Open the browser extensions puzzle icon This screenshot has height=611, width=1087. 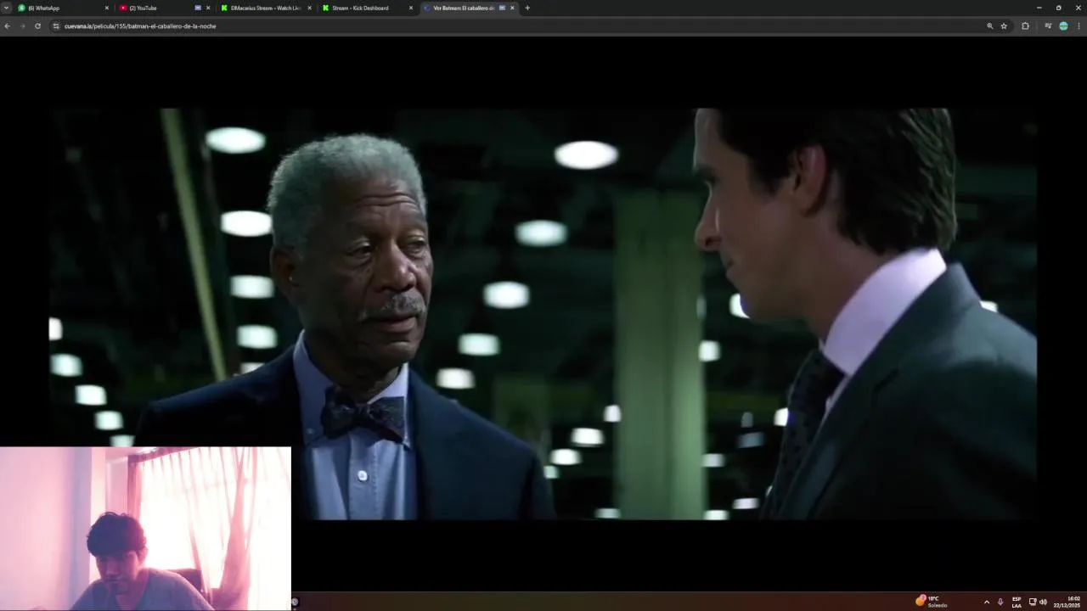pyautogui.click(x=1025, y=26)
